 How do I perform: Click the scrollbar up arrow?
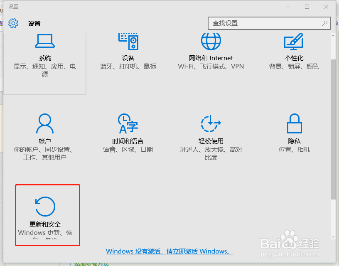(333, 36)
